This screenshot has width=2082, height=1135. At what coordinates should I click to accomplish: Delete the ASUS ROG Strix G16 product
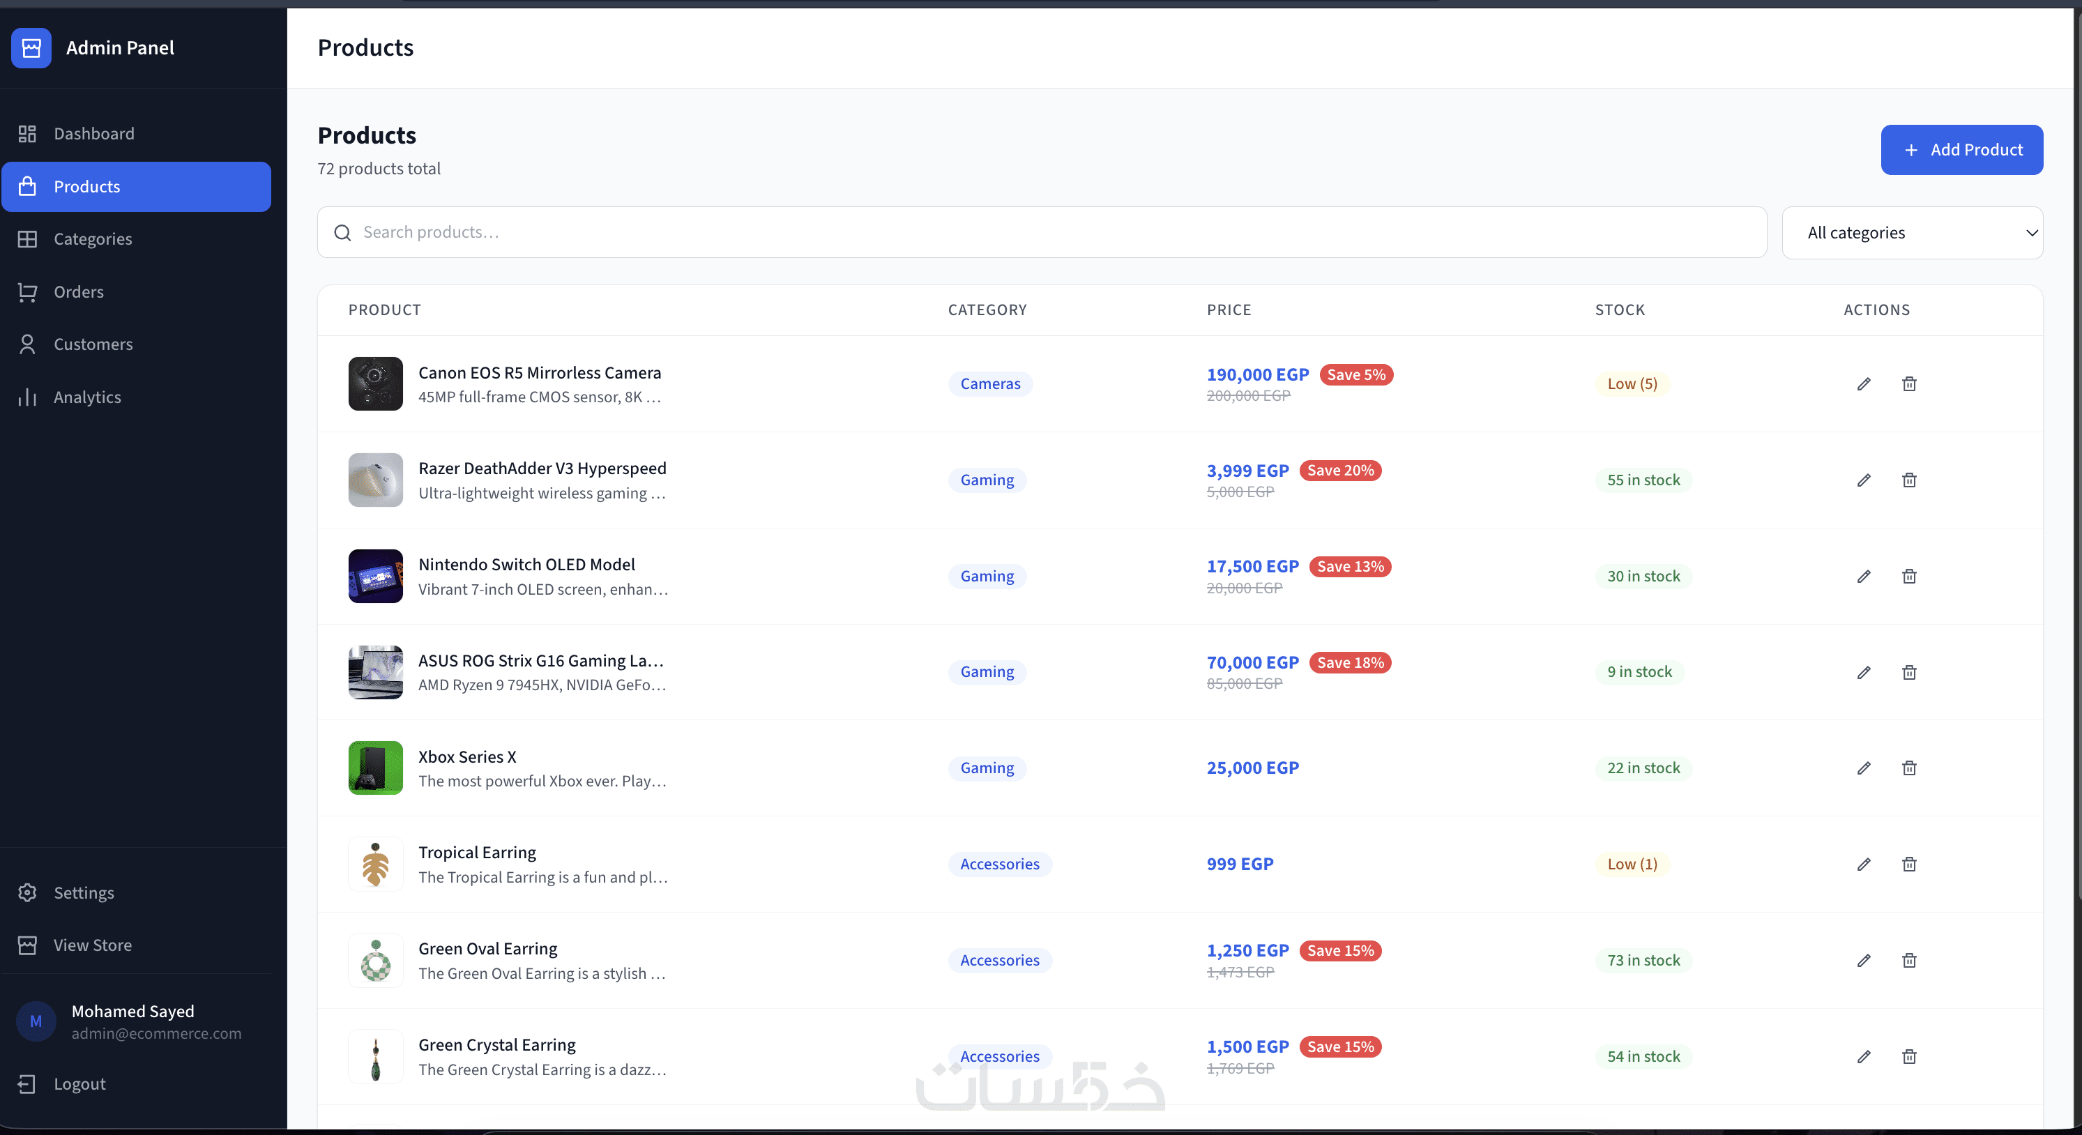point(1909,673)
